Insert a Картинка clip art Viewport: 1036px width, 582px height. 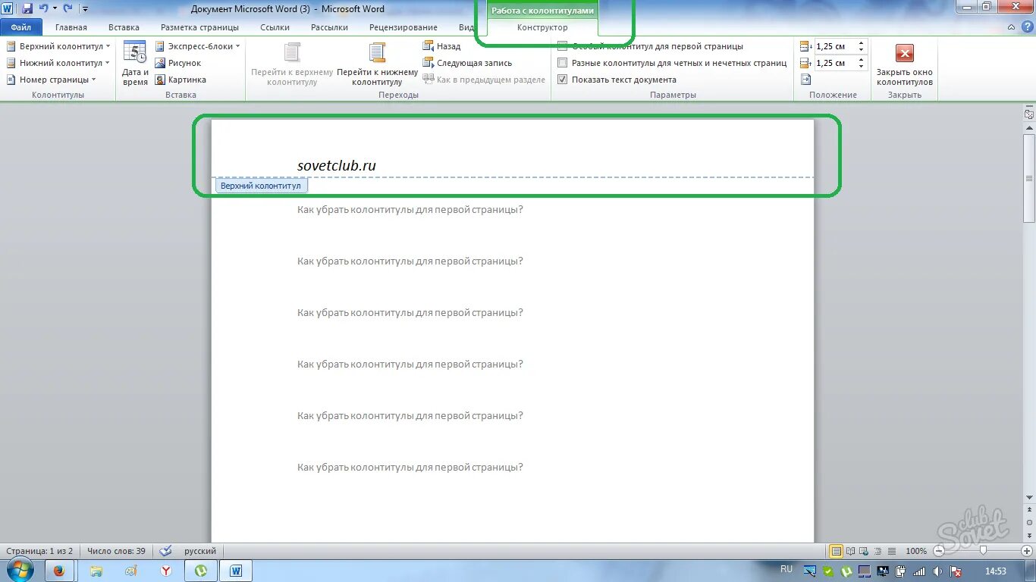(x=181, y=80)
